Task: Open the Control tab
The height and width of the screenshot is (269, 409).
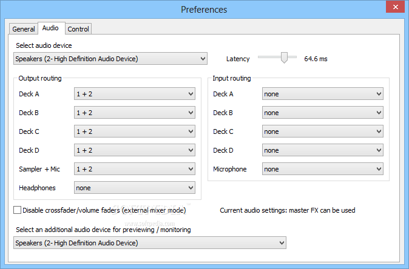Action: pyautogui.click(x=78, y=29)
